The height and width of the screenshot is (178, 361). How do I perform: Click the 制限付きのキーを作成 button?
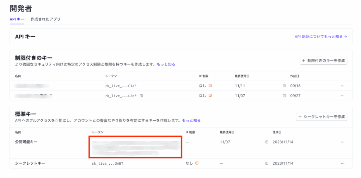[323, 61]
